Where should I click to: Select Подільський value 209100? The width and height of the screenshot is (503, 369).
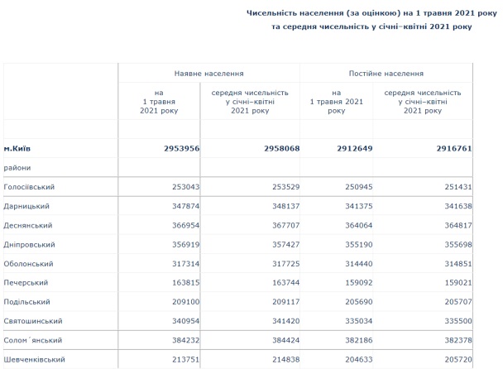click(186, 302)
